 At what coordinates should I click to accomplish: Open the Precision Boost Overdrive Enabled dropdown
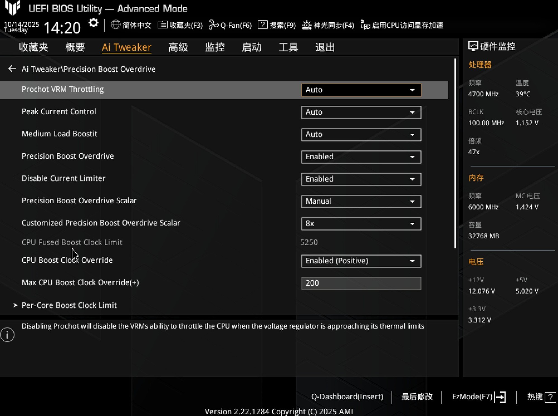[361, 157]
